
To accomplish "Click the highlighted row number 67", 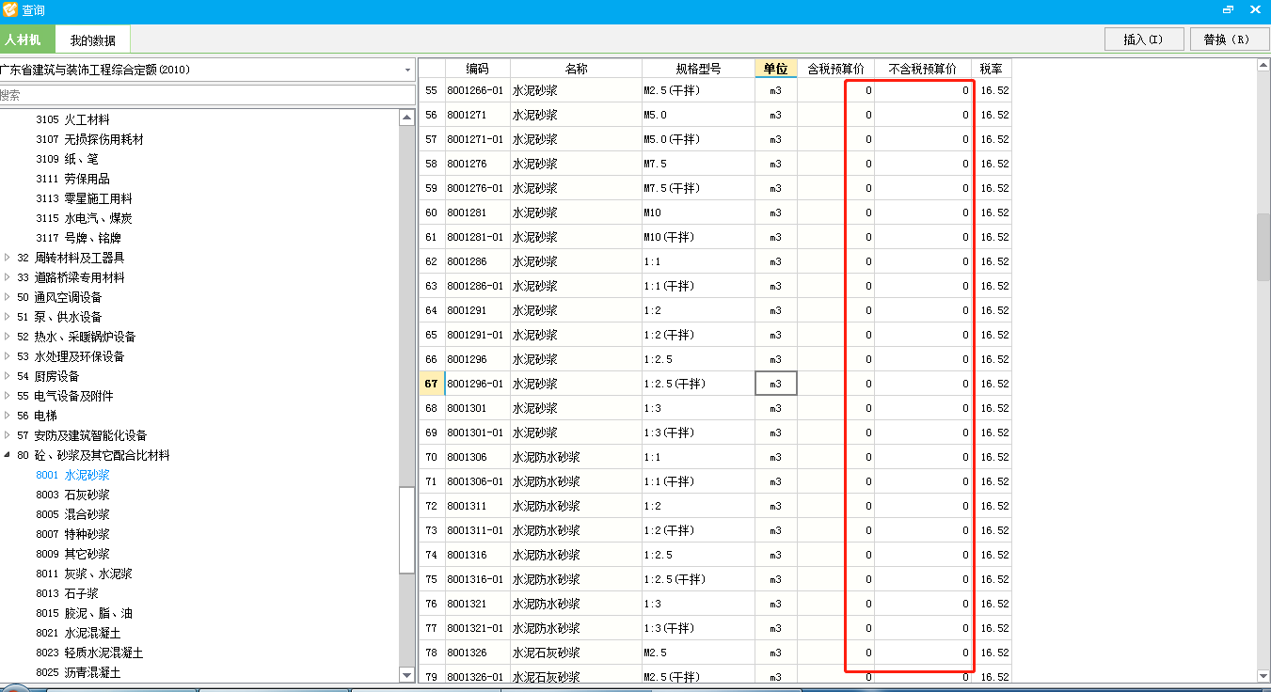I will (432, 384).
